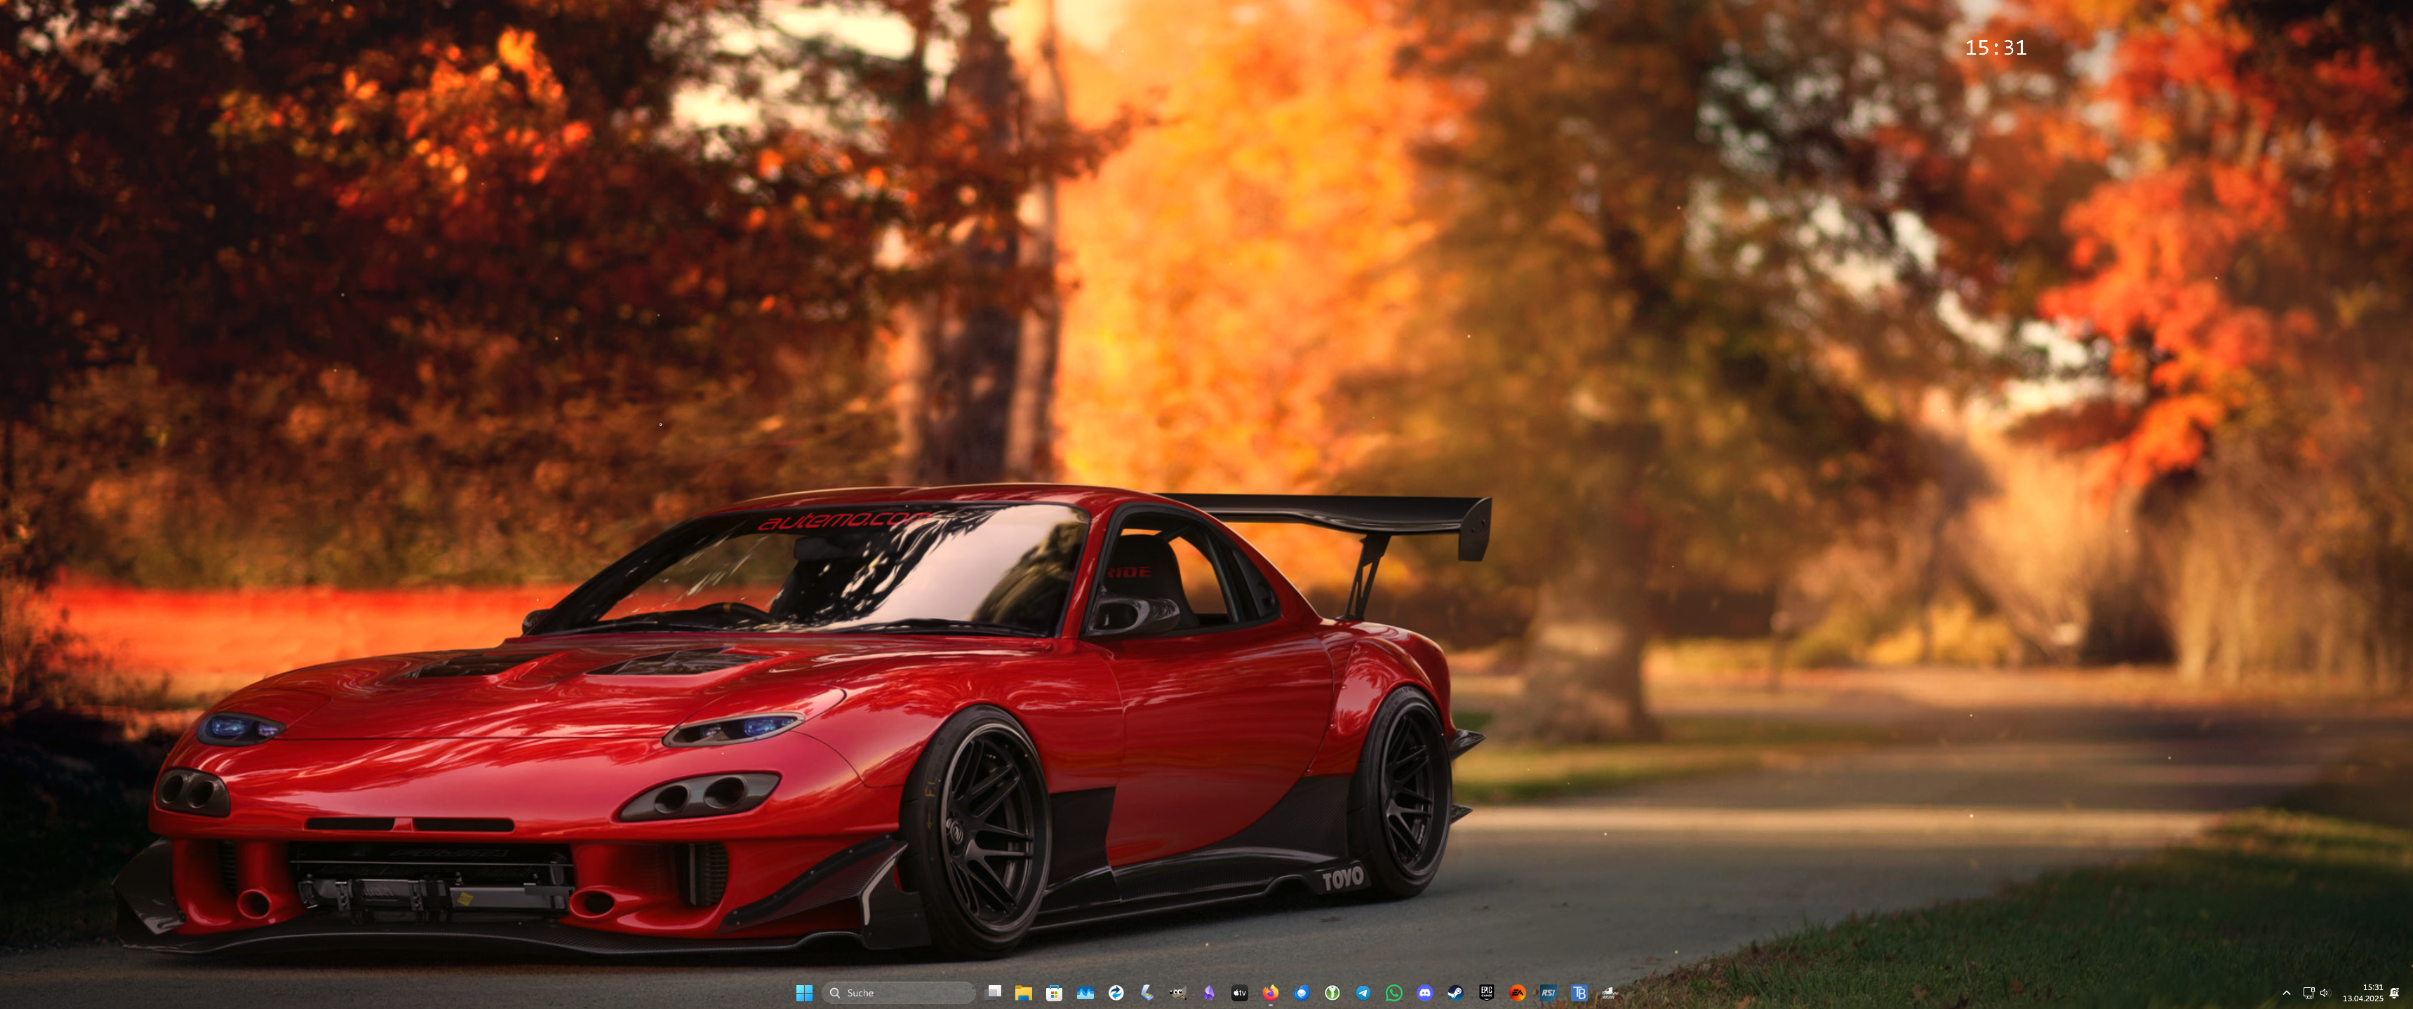The image size is (2413, 1009).
Task: Open the Obsidian notes app
Action: pos(1208,994)
